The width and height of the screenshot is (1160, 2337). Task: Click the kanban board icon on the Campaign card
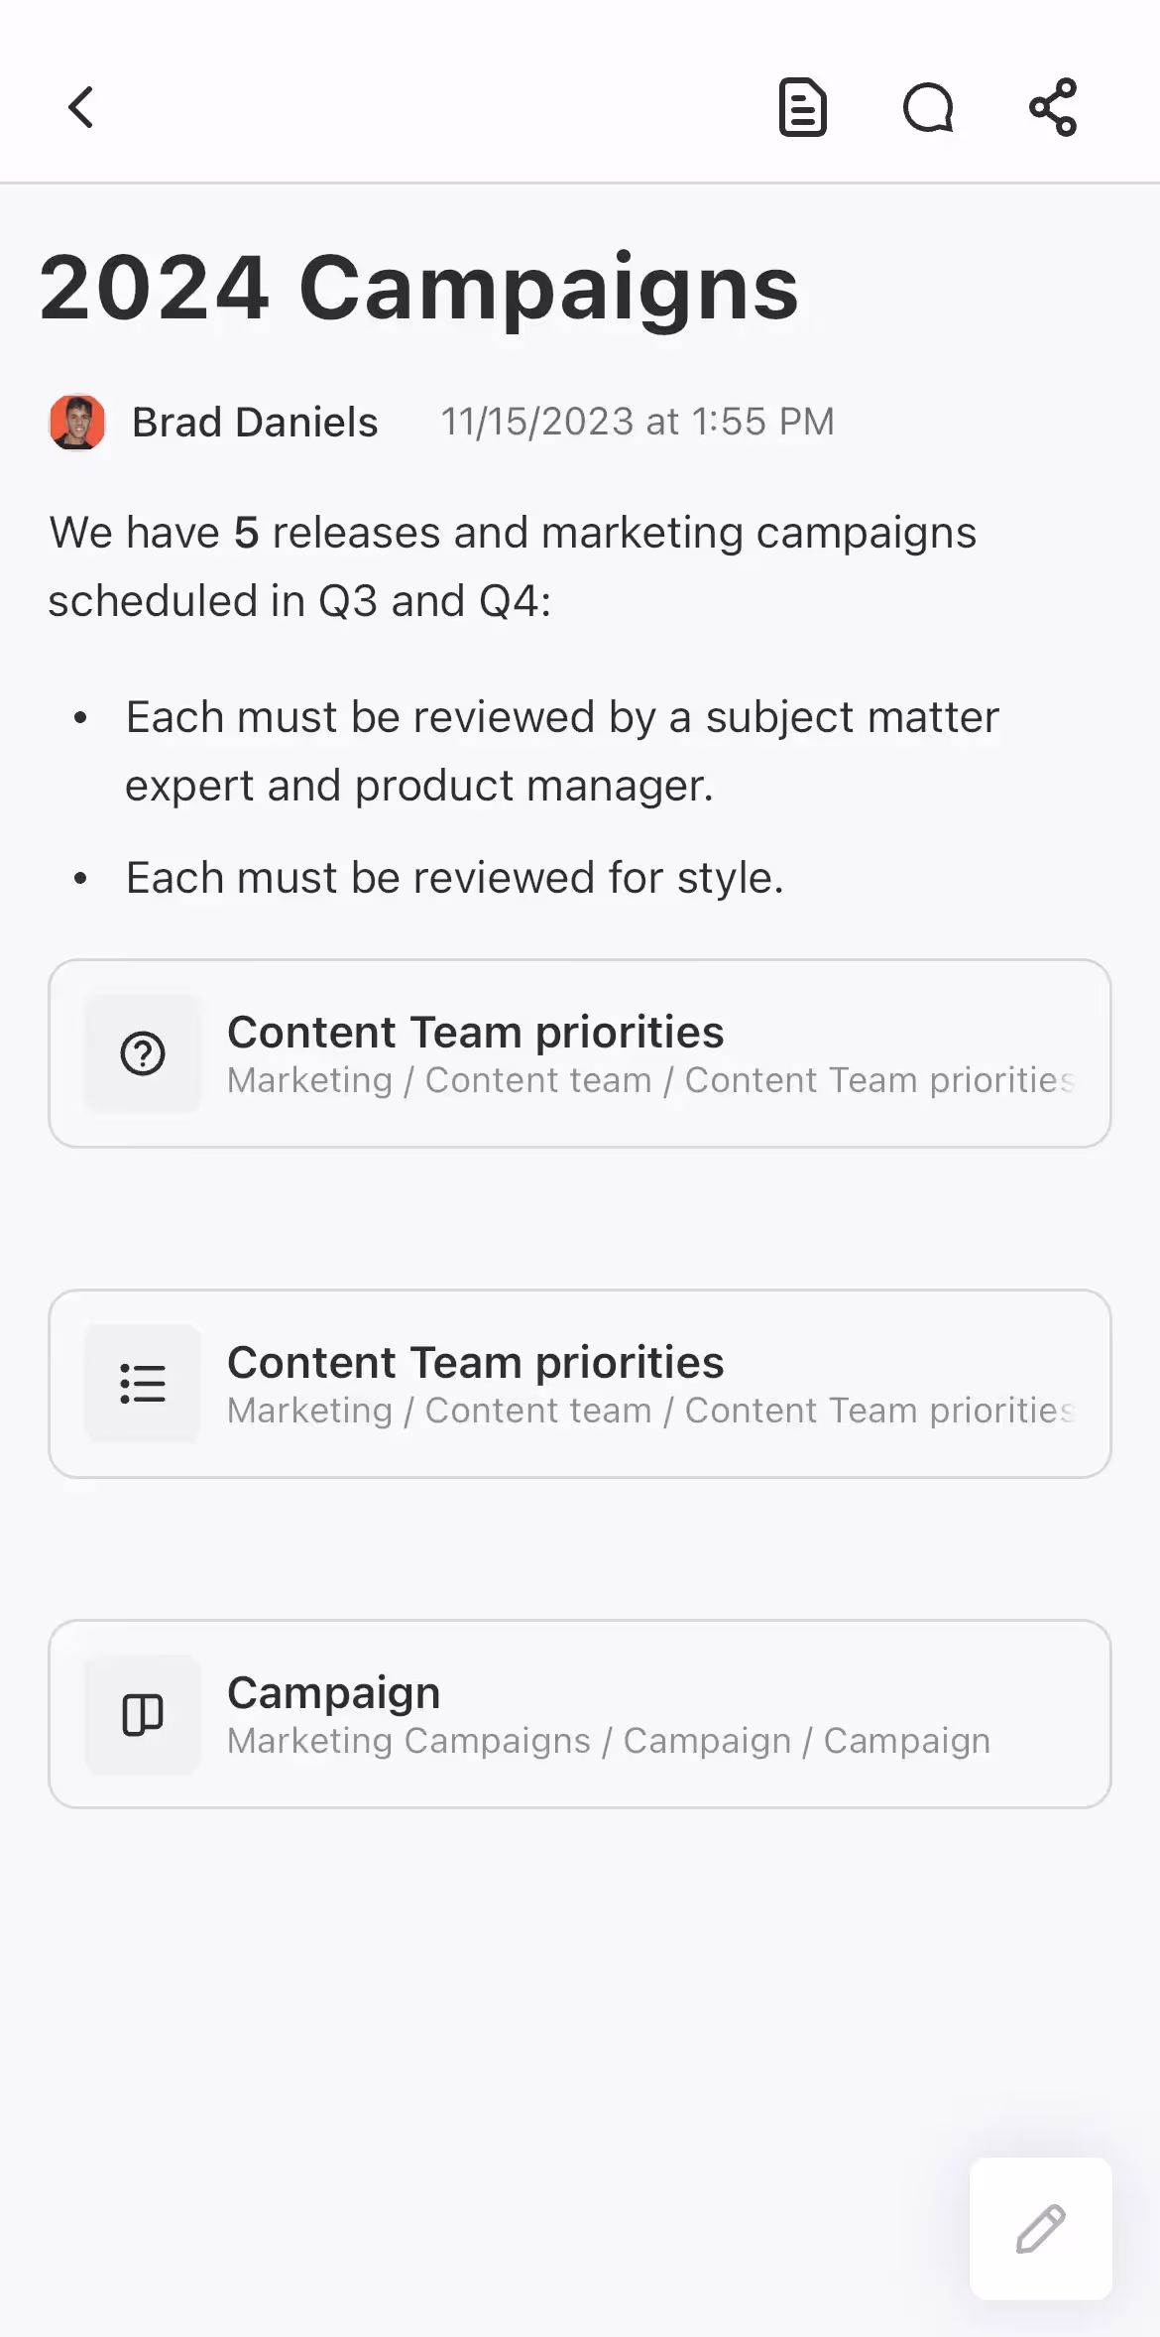(143, 1713)
